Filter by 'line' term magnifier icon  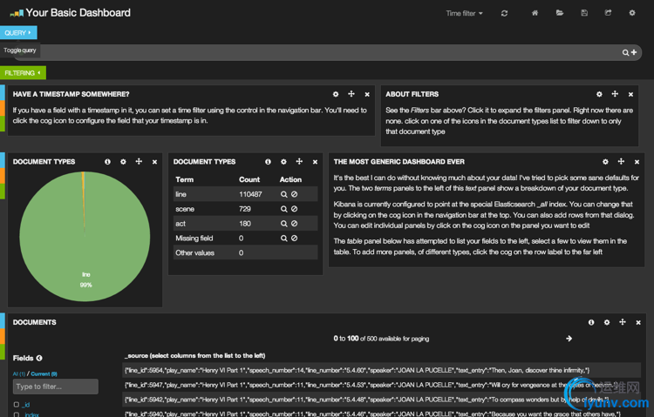click(x=283, y=194)
